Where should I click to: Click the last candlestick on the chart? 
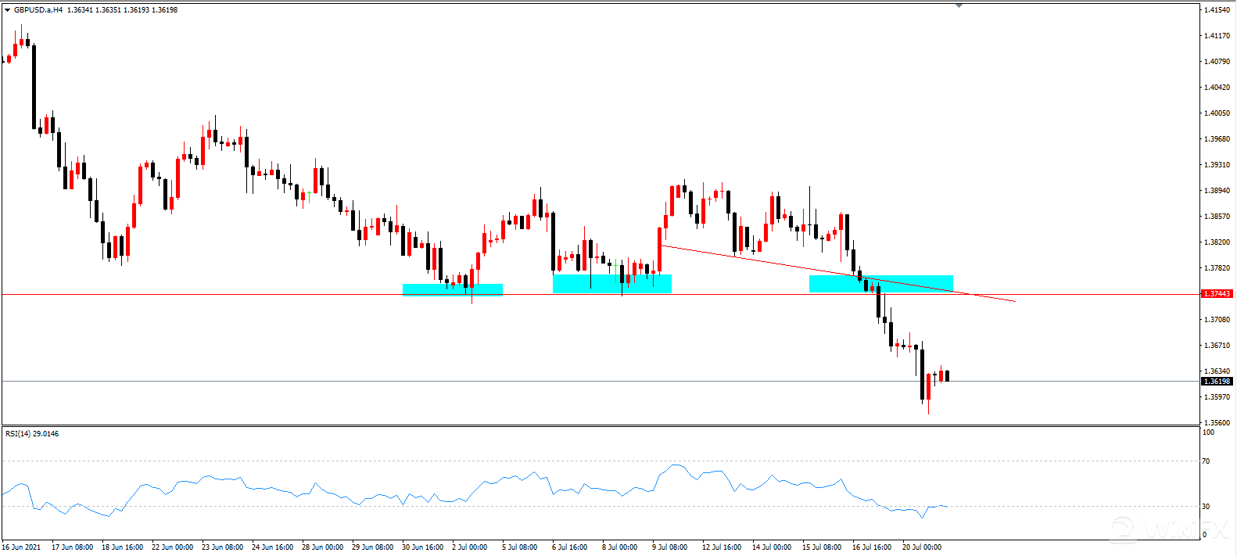(x=947, y=376)
